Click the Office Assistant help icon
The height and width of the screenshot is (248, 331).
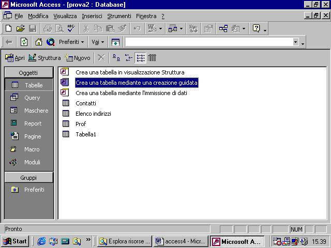click(256, 28)
